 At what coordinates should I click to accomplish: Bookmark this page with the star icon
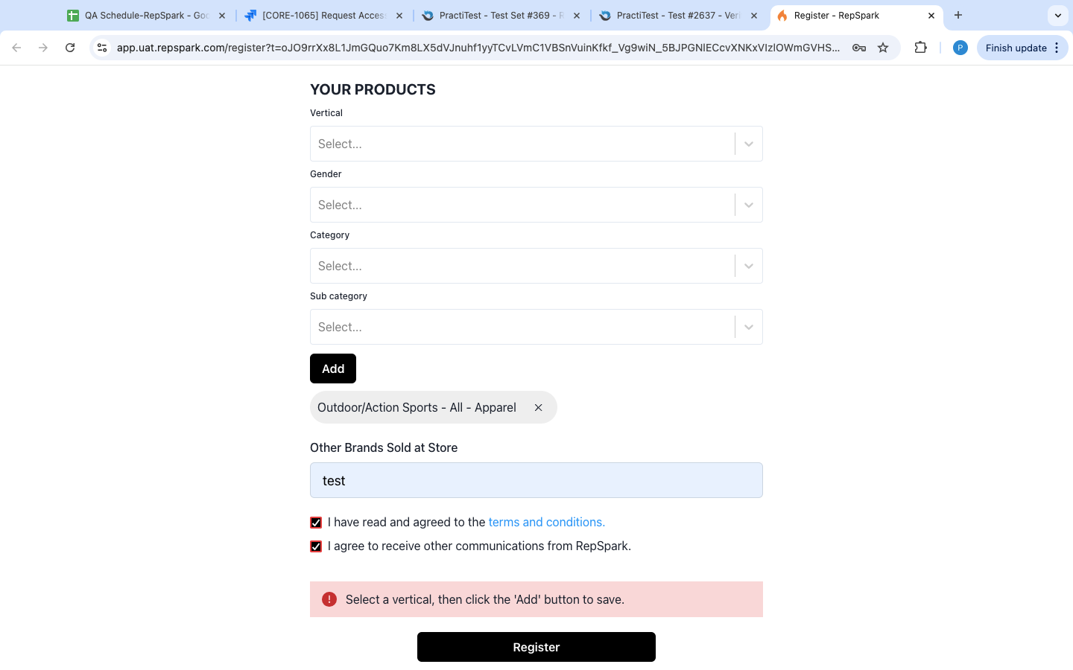(x=883, y=48)
